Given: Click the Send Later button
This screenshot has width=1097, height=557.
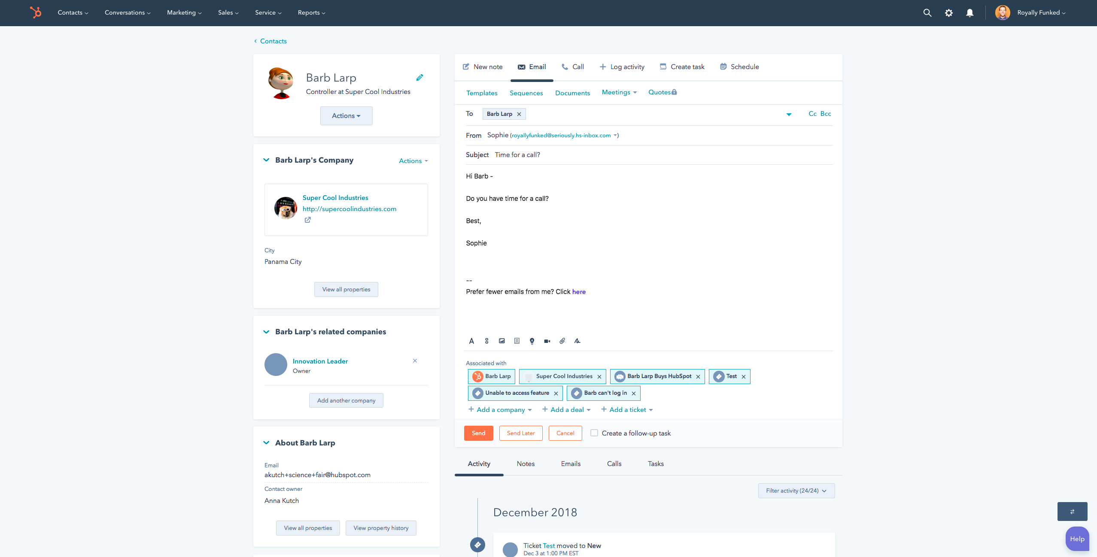Looking at the screenshot, I should pyautogui.click(x=520, y=433).
